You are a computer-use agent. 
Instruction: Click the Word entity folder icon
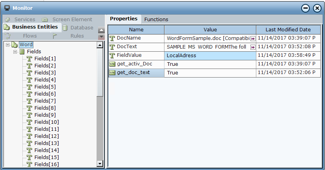coord(15,45)
